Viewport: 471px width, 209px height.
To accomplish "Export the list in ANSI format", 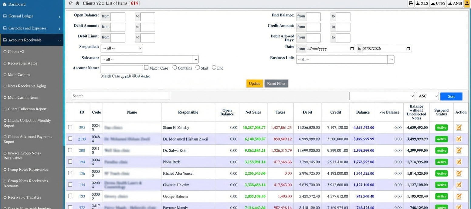I will (455, 3).
